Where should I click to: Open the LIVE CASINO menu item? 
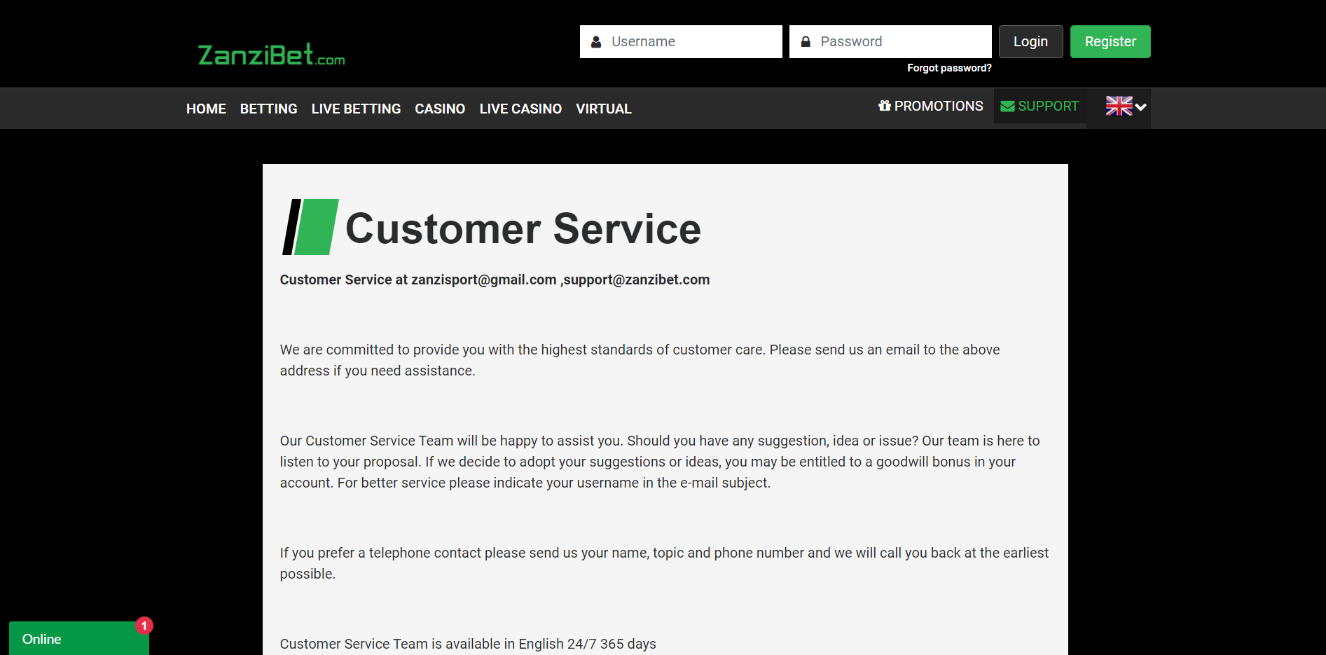point(520,109)
